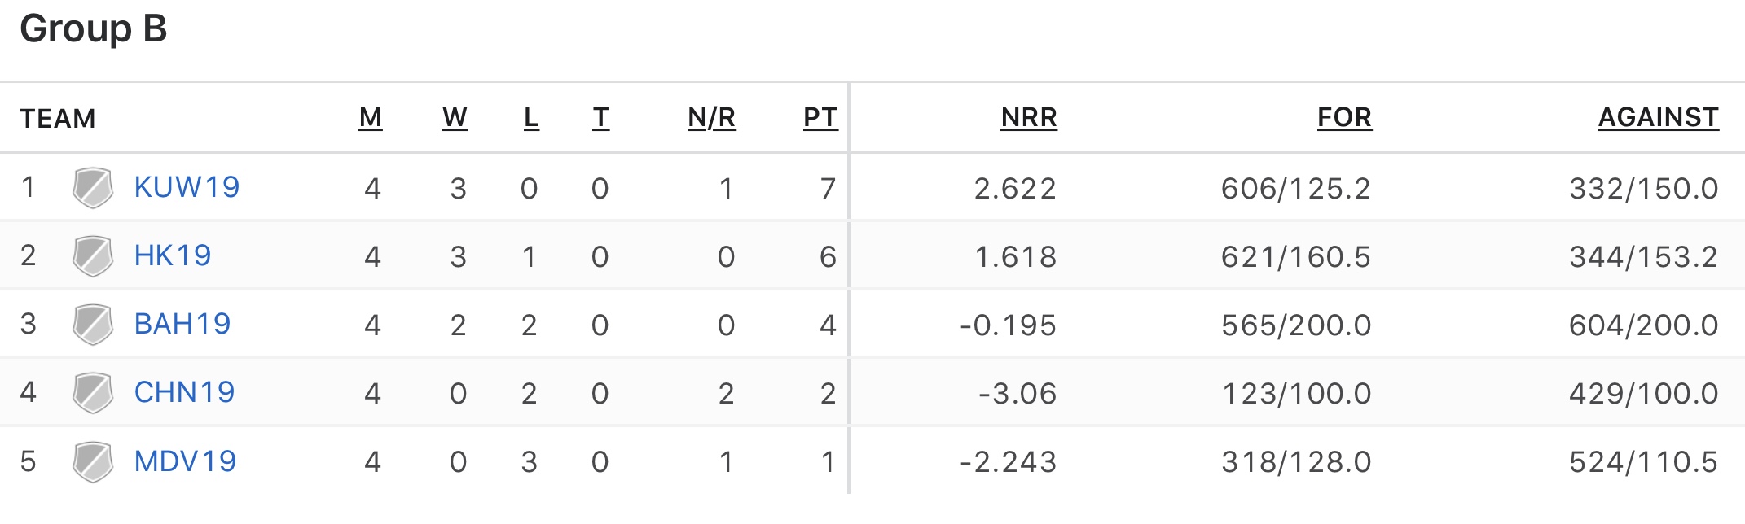Sort table by W column header

pyautogui.click(x=455, y=118)
